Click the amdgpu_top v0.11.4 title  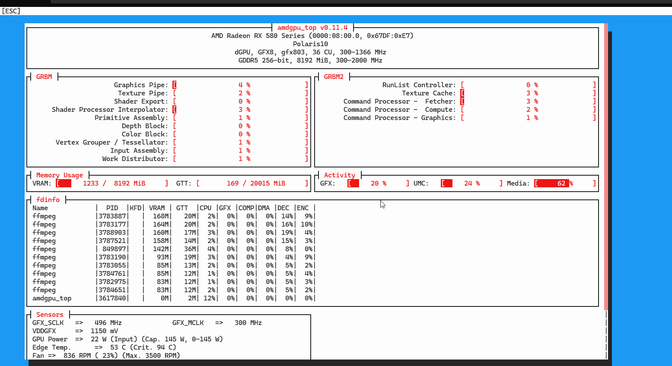(312, 28)
